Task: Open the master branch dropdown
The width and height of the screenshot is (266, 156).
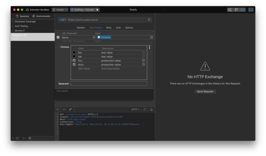Action: (x=60, y=10)
